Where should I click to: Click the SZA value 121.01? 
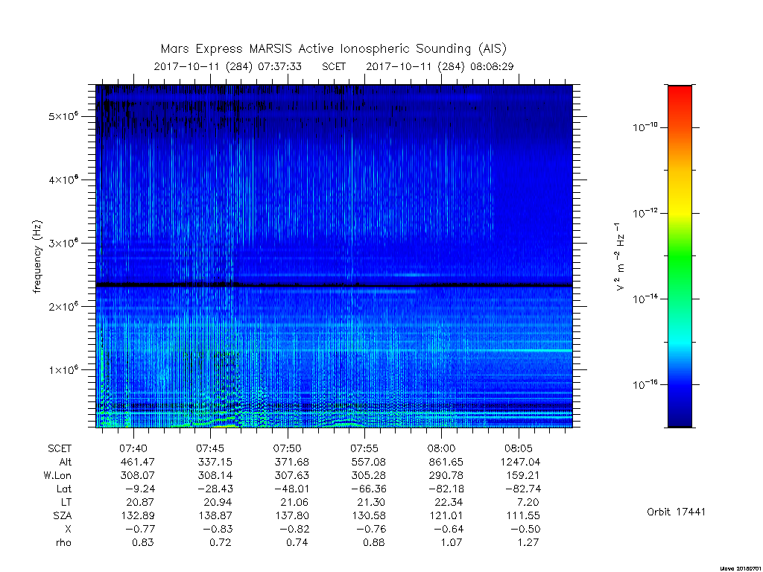point(446,515)
